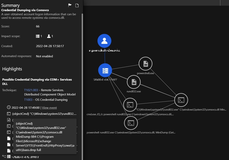
Task: Click the rundll32 MiniDump command node on right
Action: click(181, 100)
